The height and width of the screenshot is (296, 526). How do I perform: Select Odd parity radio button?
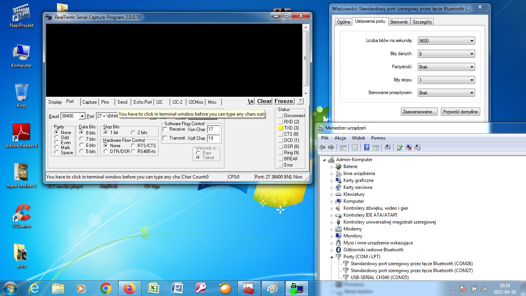pyautogui.click(x=57, y=137)
